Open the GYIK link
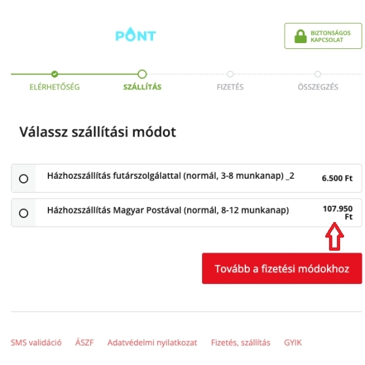 (x=292, y=343)
